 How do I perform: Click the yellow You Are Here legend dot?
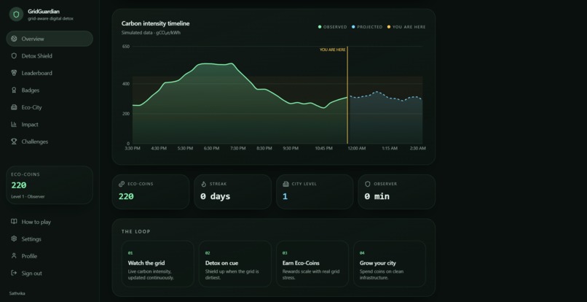(389, 27)
